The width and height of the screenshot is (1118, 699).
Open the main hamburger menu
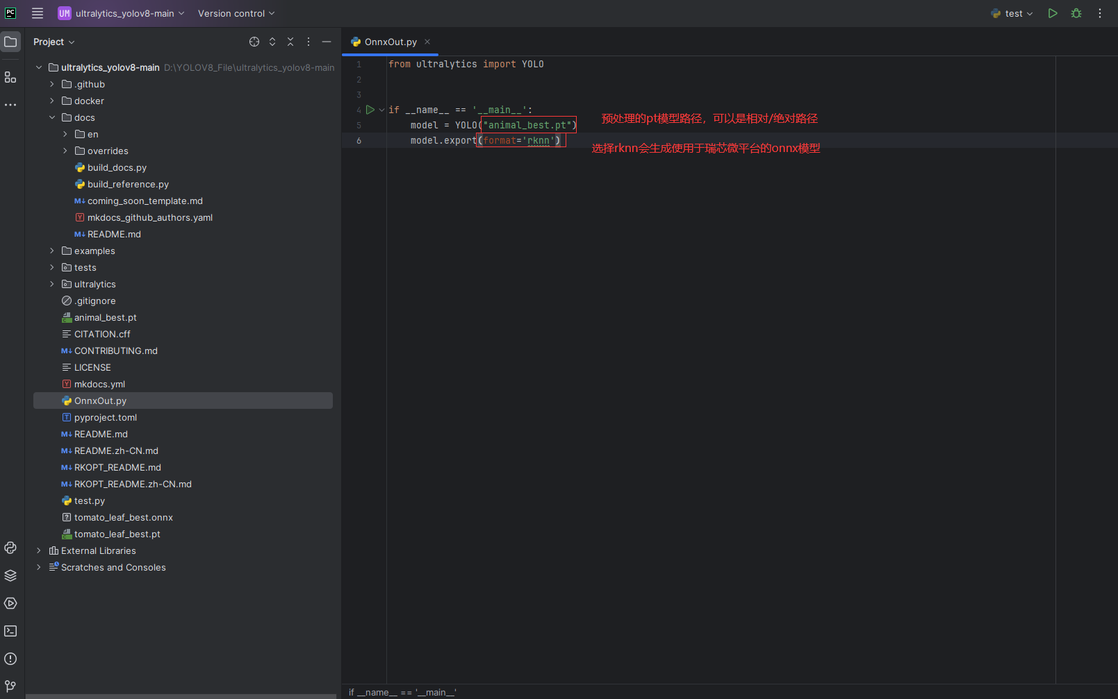38,13
